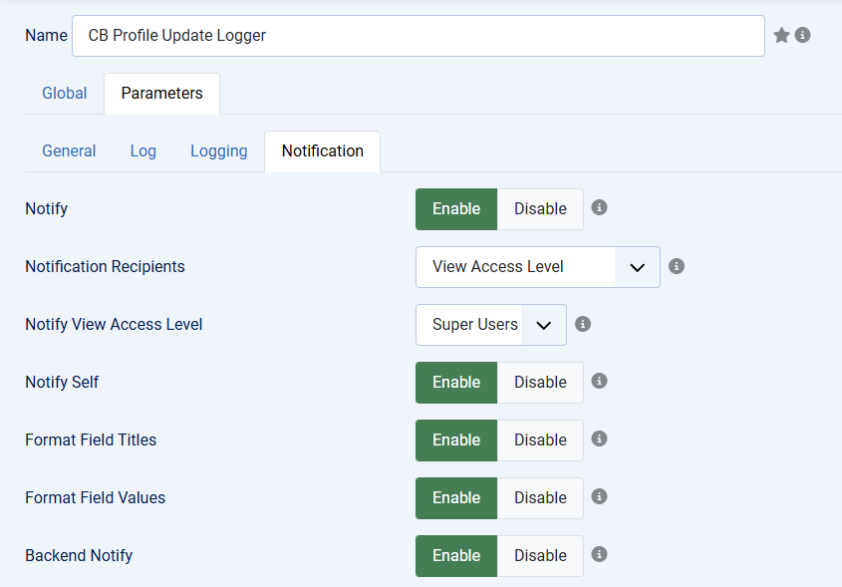
Task: View info icon for Notify Self
Action: point(599,381)
